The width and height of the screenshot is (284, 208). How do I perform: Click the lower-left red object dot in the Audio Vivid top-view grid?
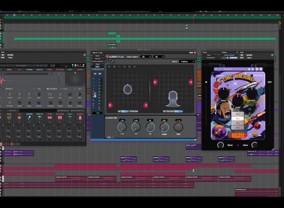click(x=110, y=105)
